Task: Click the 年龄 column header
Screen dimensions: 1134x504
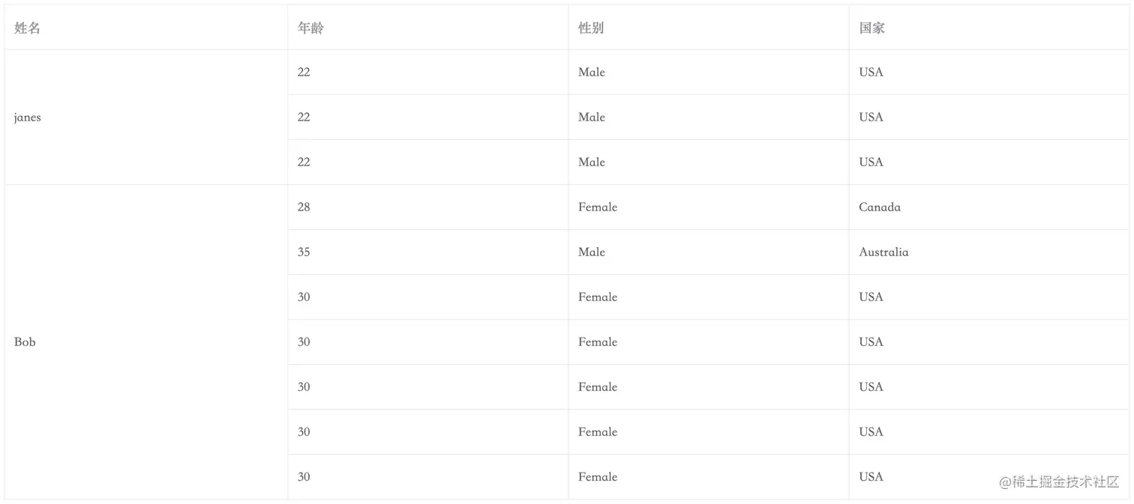Action: coord(428,28)
